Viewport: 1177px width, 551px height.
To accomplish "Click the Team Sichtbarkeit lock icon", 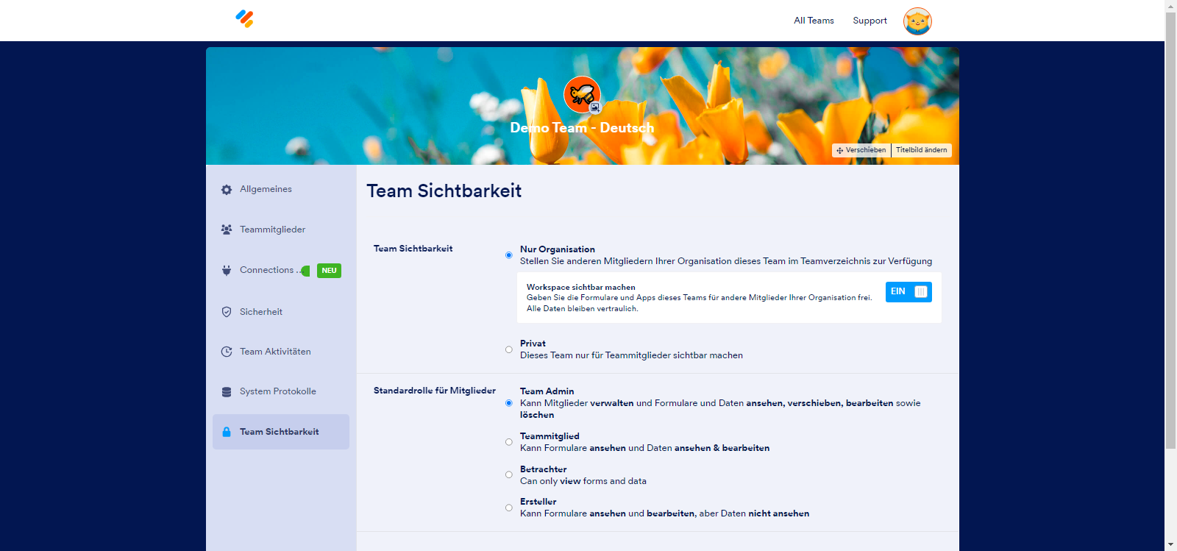I will [227, 432].
